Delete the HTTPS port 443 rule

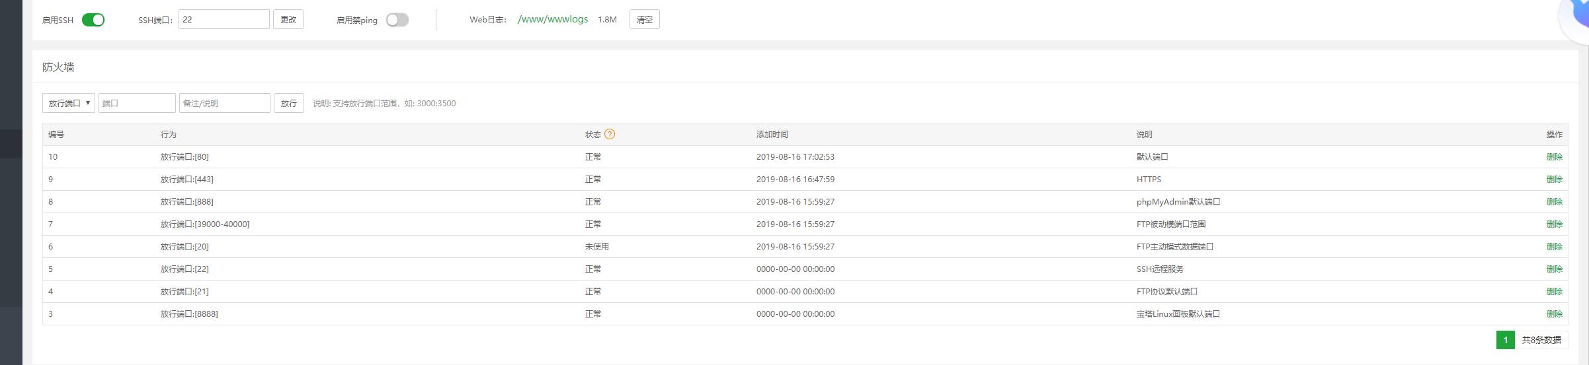point(1554,180)
